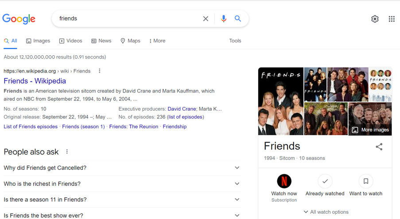
Task: Click Netflix Watch now icon
Action: [284, 181]
